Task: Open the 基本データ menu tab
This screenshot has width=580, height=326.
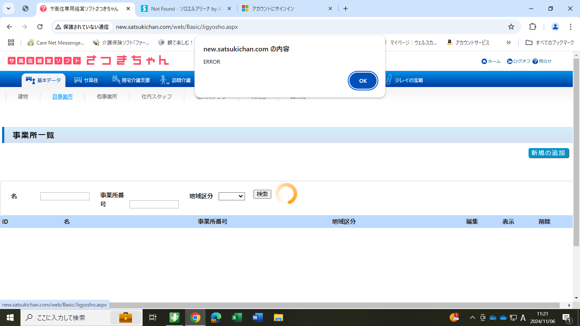Action: [43, 80]
